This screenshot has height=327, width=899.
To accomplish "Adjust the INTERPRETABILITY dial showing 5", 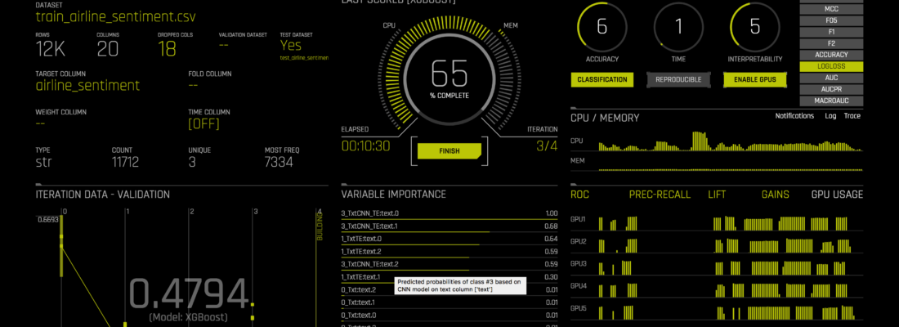I will 754,26.
